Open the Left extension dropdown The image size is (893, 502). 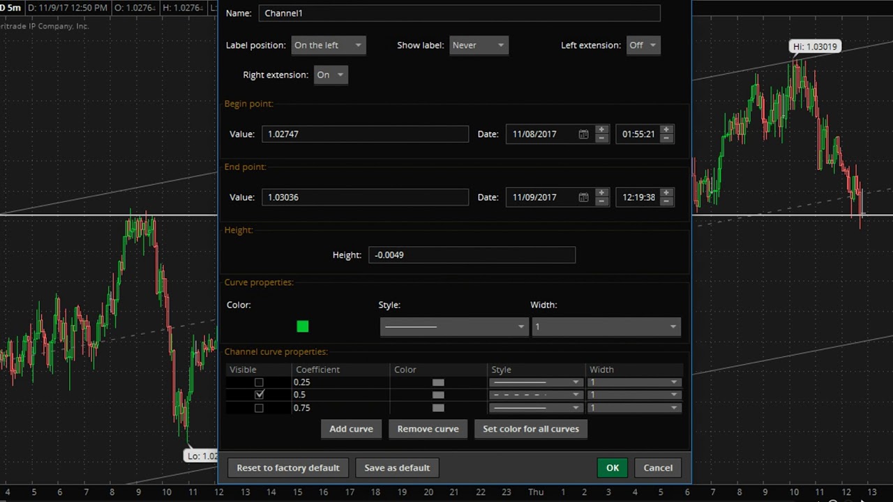643,45
